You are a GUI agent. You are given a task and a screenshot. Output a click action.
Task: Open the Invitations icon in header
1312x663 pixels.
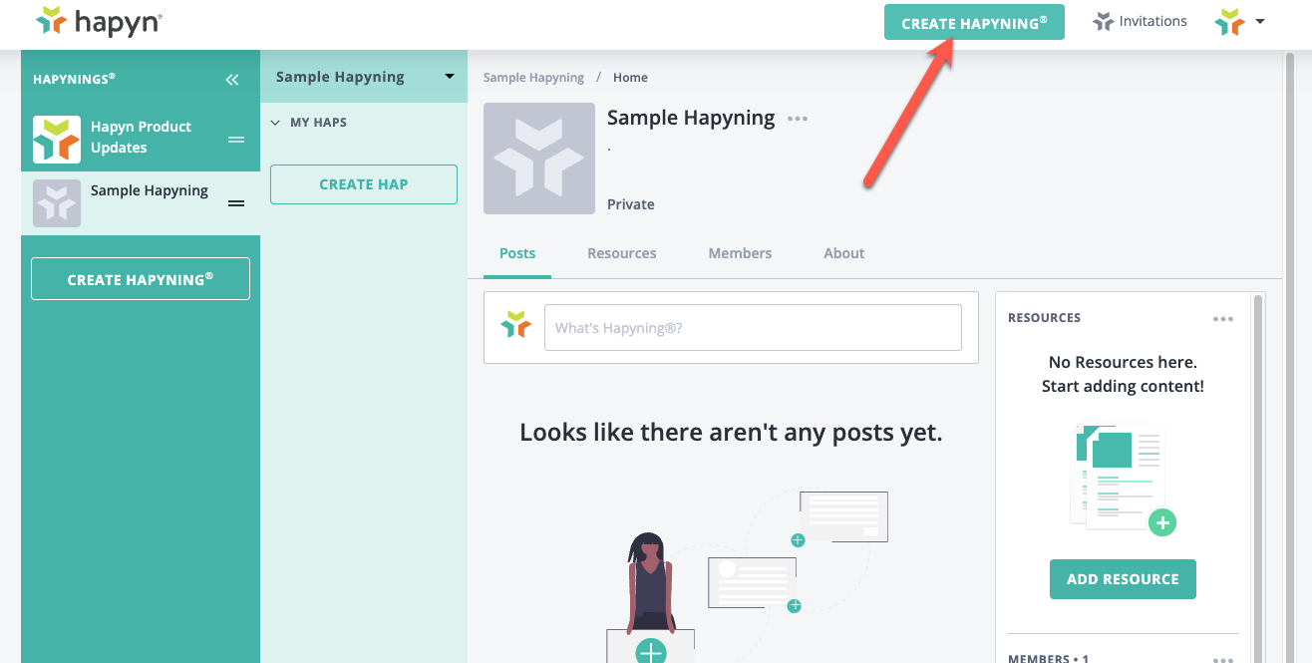[1103, 21]
